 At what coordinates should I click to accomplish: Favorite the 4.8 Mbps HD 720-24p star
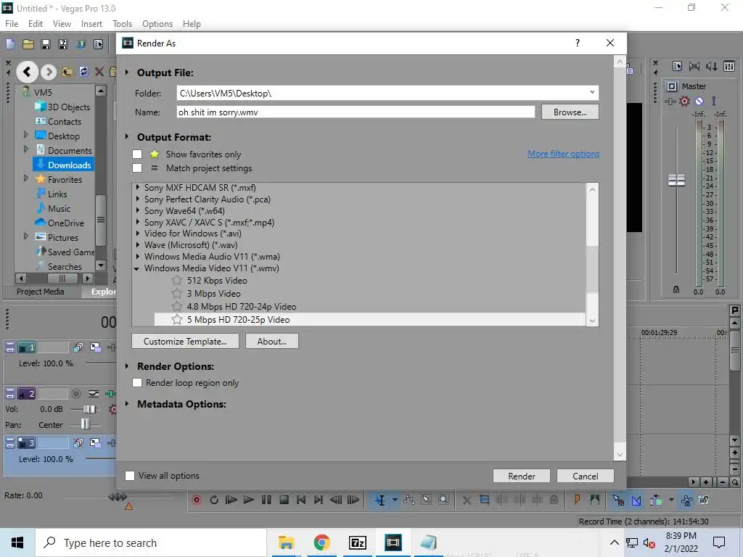click(177, 307)
